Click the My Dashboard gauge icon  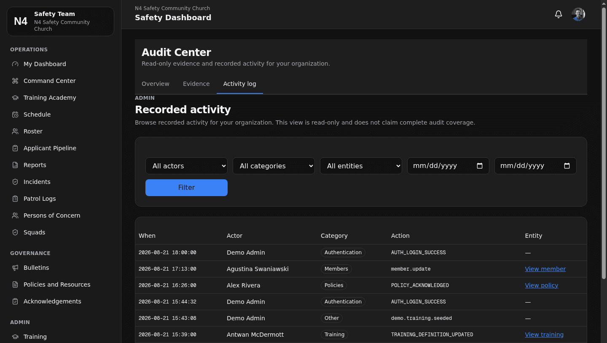point(15,64)
